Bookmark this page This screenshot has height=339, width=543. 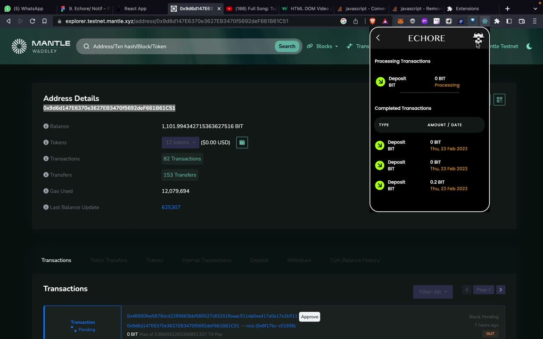pyautogui.click(x=44, y=21)
